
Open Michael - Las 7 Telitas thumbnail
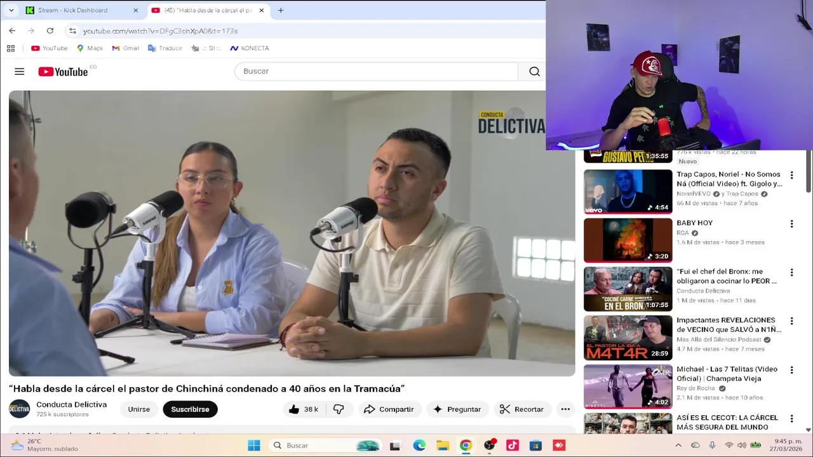[x=628, y=386]
